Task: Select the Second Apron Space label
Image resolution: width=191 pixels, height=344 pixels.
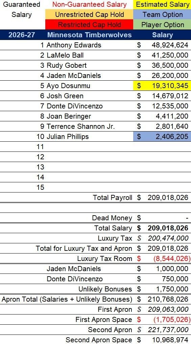Action: (99, 340)
